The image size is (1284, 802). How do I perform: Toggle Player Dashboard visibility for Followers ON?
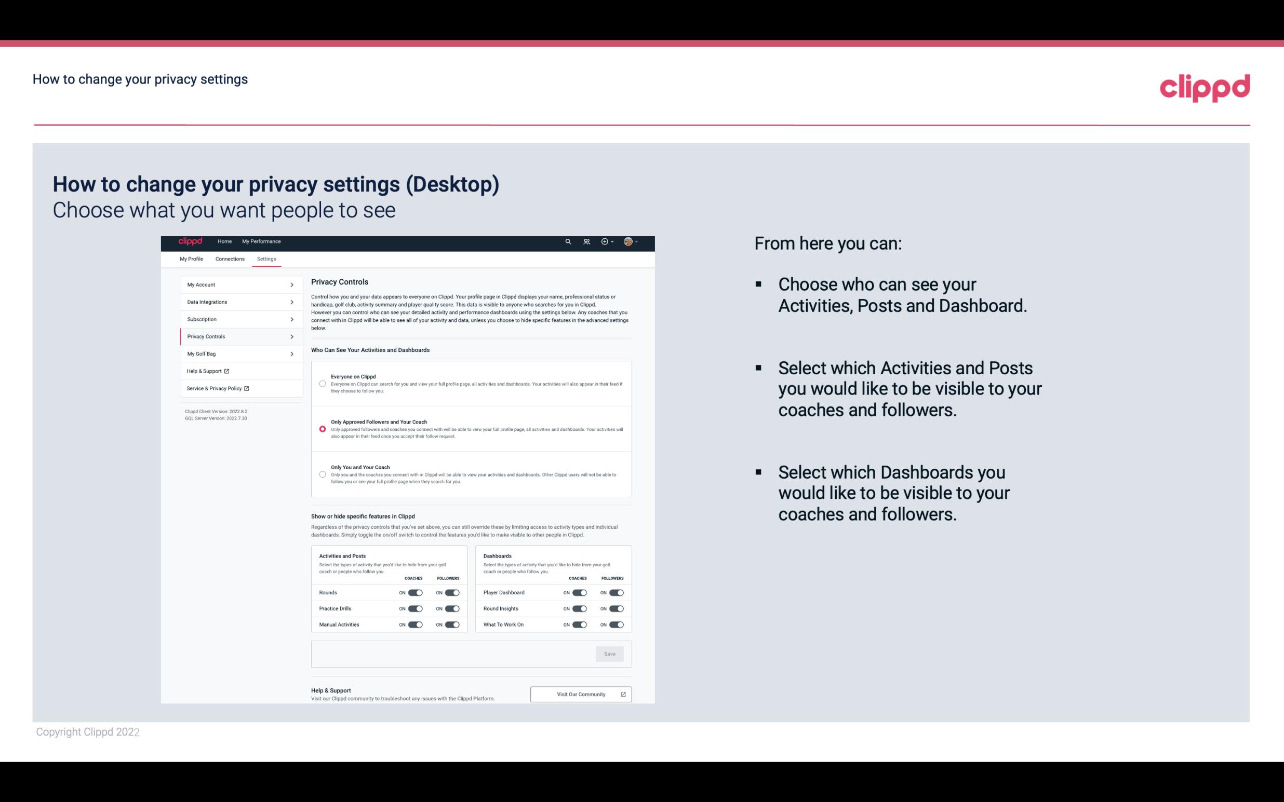pyautogui.click(x=616, y=592)
